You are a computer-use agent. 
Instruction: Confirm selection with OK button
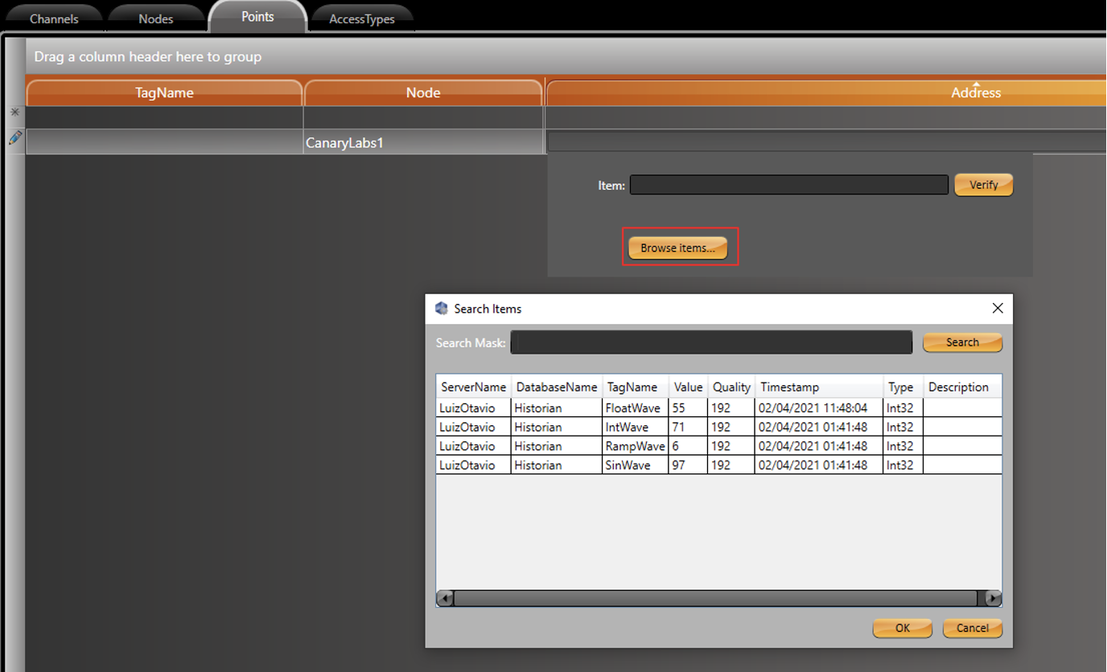902,628
